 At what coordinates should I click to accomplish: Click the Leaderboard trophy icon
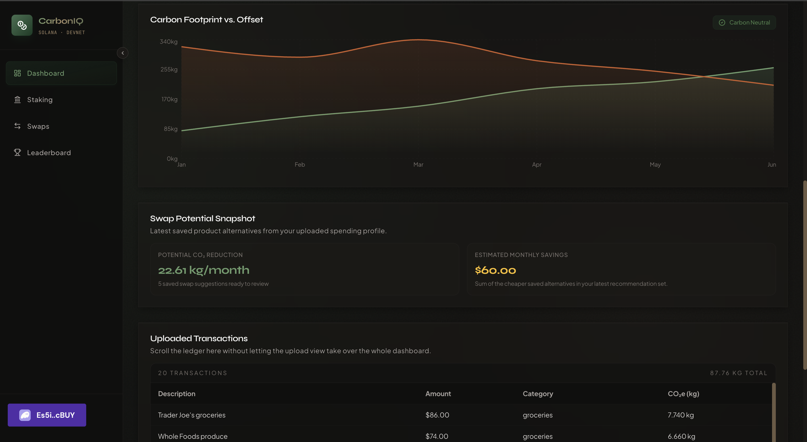[x=18, y=152]
